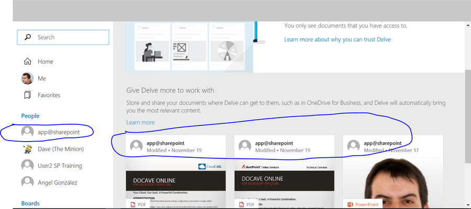Screen dimensions: 471x209
Task: Click the People section heading
Action: coord(30,116)
